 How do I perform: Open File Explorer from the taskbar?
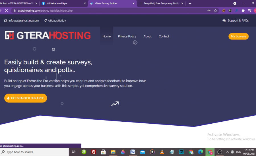pos(113,152)
